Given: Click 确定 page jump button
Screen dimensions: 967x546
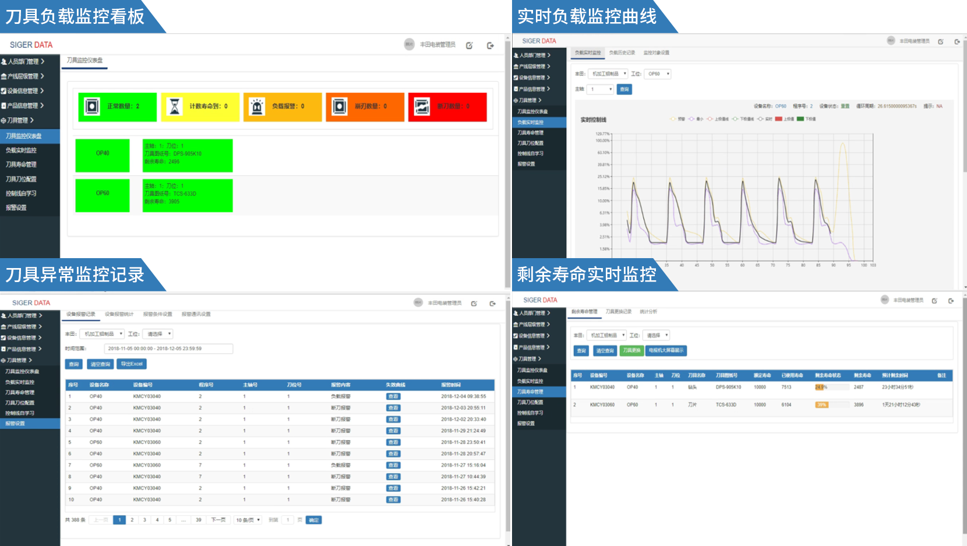Looking at the screenshot, I should pyautogui.click(x=314, y=520).
